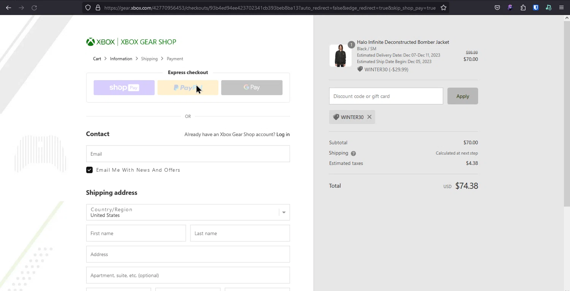Click the Email input field
Screen dimensions: 570x291
188,154
